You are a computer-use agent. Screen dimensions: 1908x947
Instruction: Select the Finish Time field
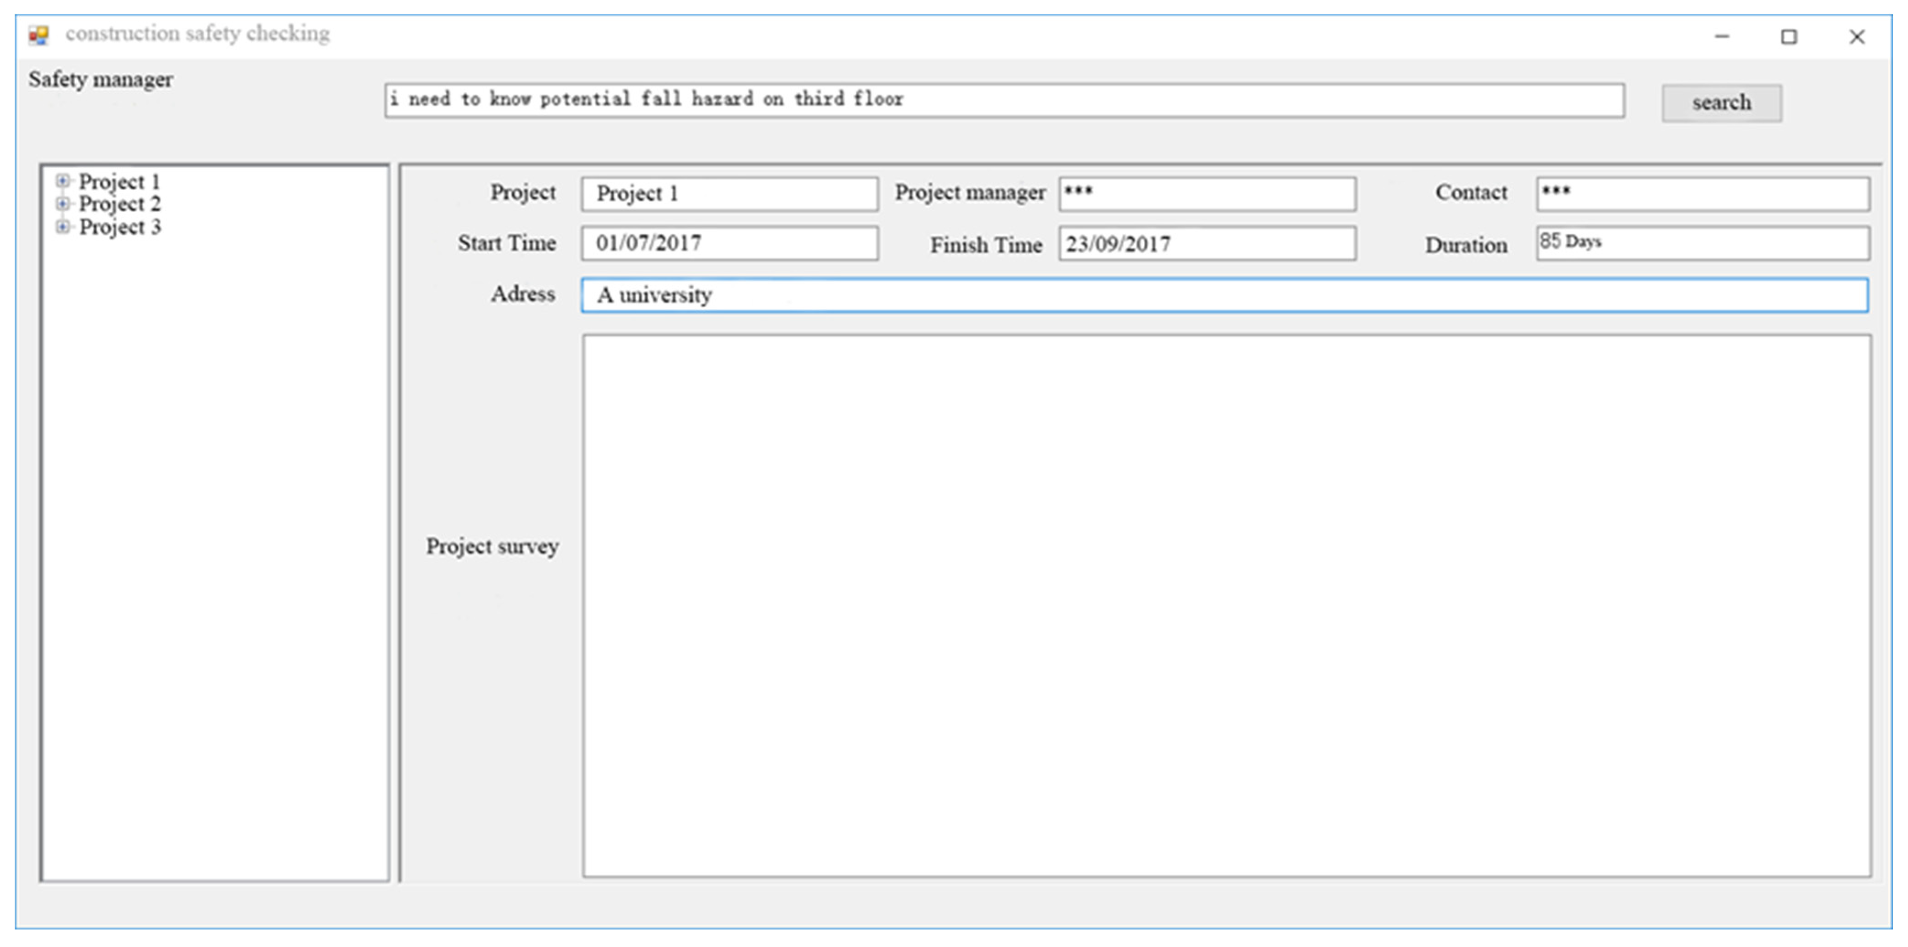click(x=1207, y=244)
